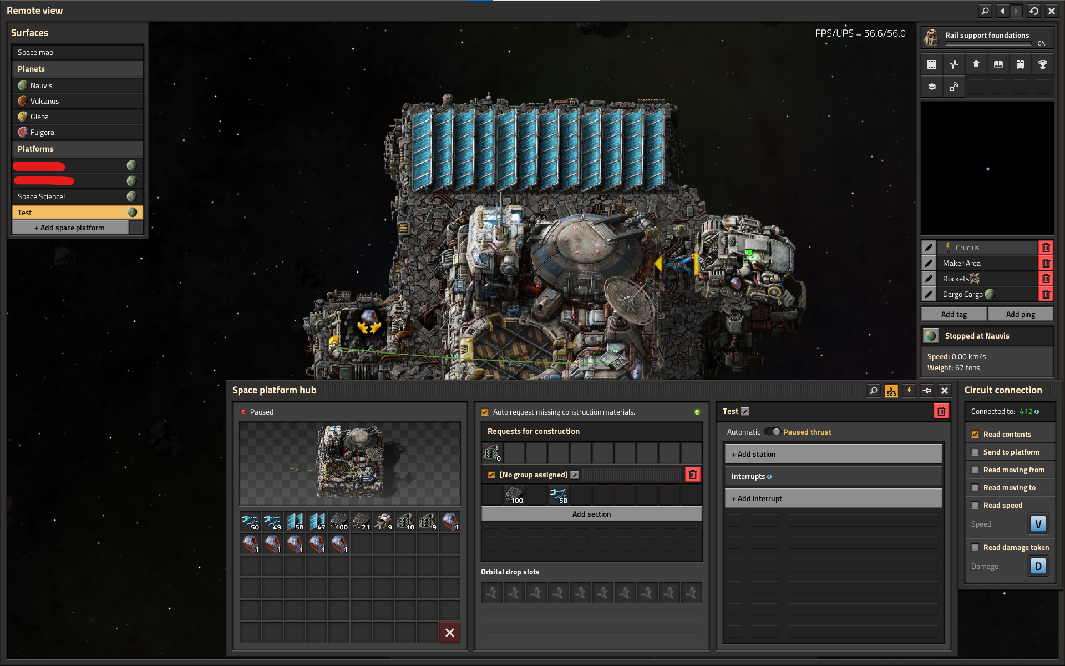Click solar panel stack showing 47

click(317, 522)
